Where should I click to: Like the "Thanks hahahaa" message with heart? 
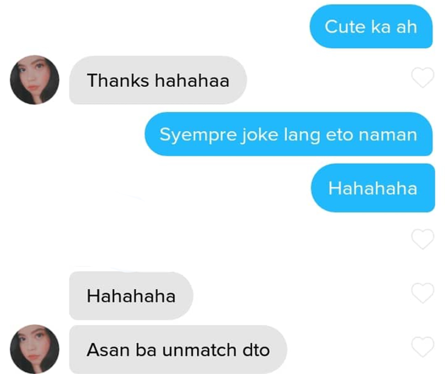point(422,77)
